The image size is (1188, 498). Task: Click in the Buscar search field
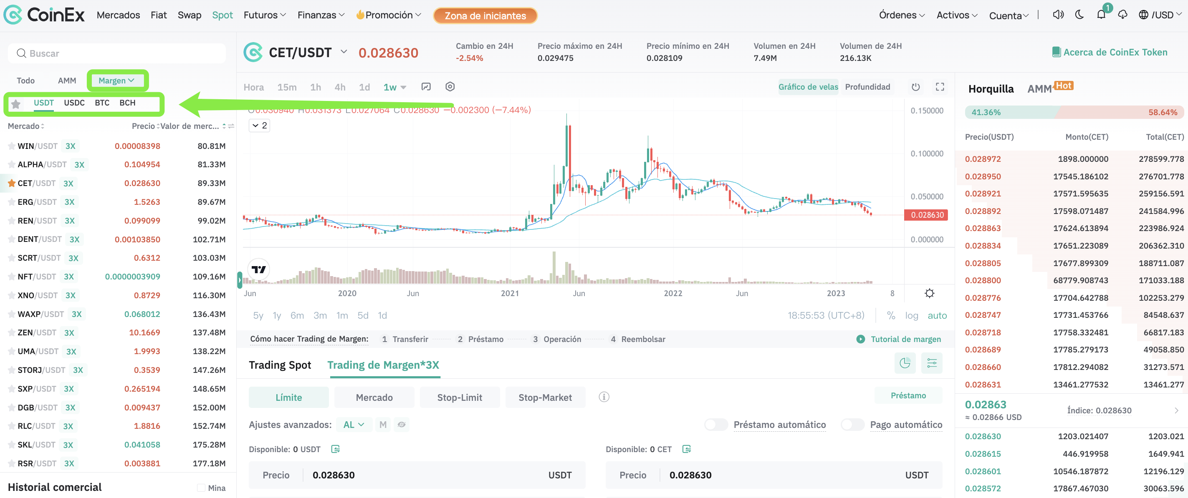point(117,53)
